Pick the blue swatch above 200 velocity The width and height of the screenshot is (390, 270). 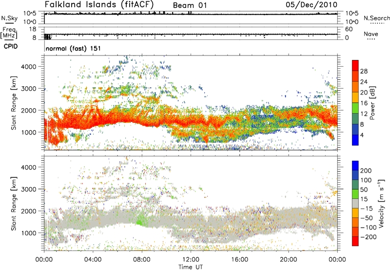click(x=355, y=166)
